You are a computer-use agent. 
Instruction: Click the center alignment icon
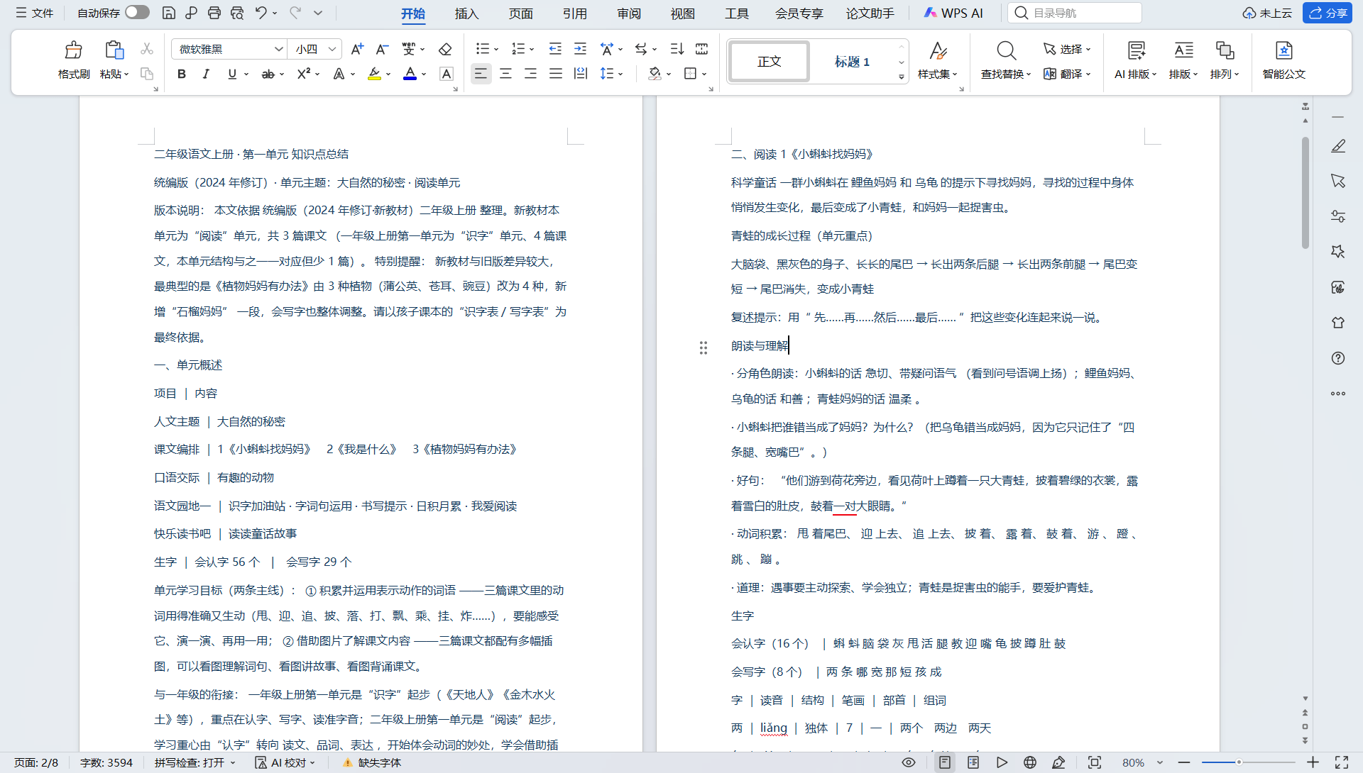[505, 74]
